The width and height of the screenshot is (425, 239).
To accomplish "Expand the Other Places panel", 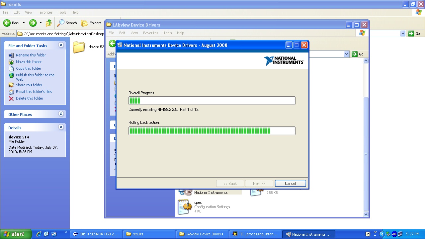I will click(x=61, y=114).
